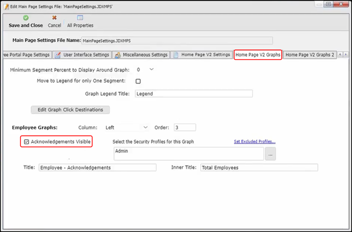Open the All Properties icon
This screenshot has height=232, width=352.
point(80,18)
